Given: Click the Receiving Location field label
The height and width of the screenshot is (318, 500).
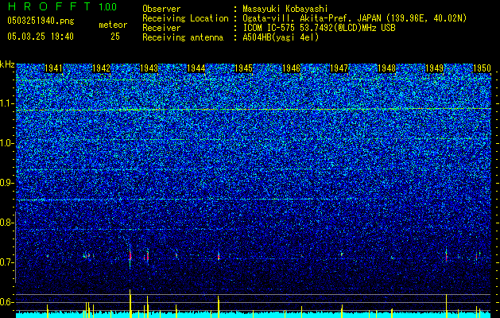Looking at the screenshot, I should 185,18.
